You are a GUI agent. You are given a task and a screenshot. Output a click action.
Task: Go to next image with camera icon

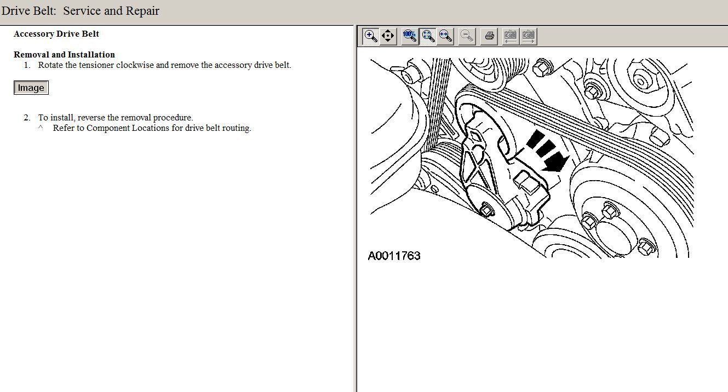coord(528,36)
